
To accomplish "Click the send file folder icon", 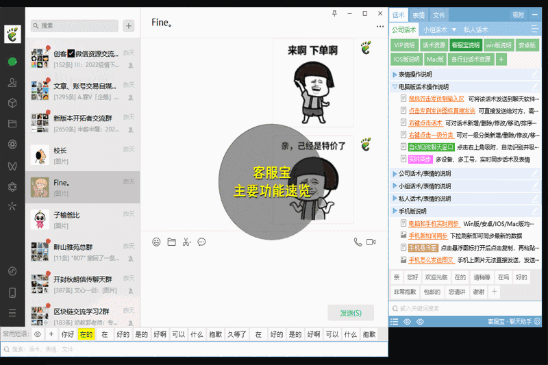I will (x=171, y=242).
